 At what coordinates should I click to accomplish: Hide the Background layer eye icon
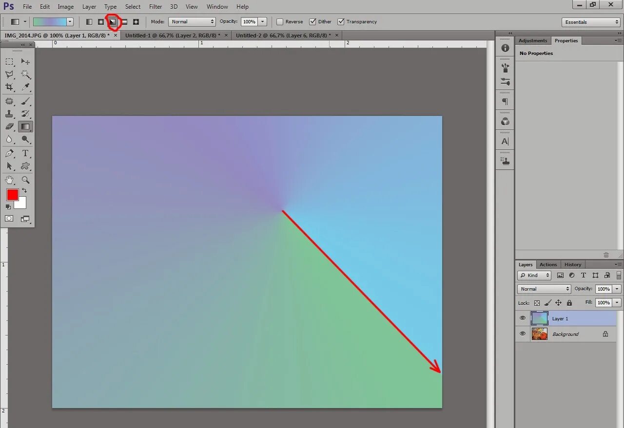[x=523, y=334]
